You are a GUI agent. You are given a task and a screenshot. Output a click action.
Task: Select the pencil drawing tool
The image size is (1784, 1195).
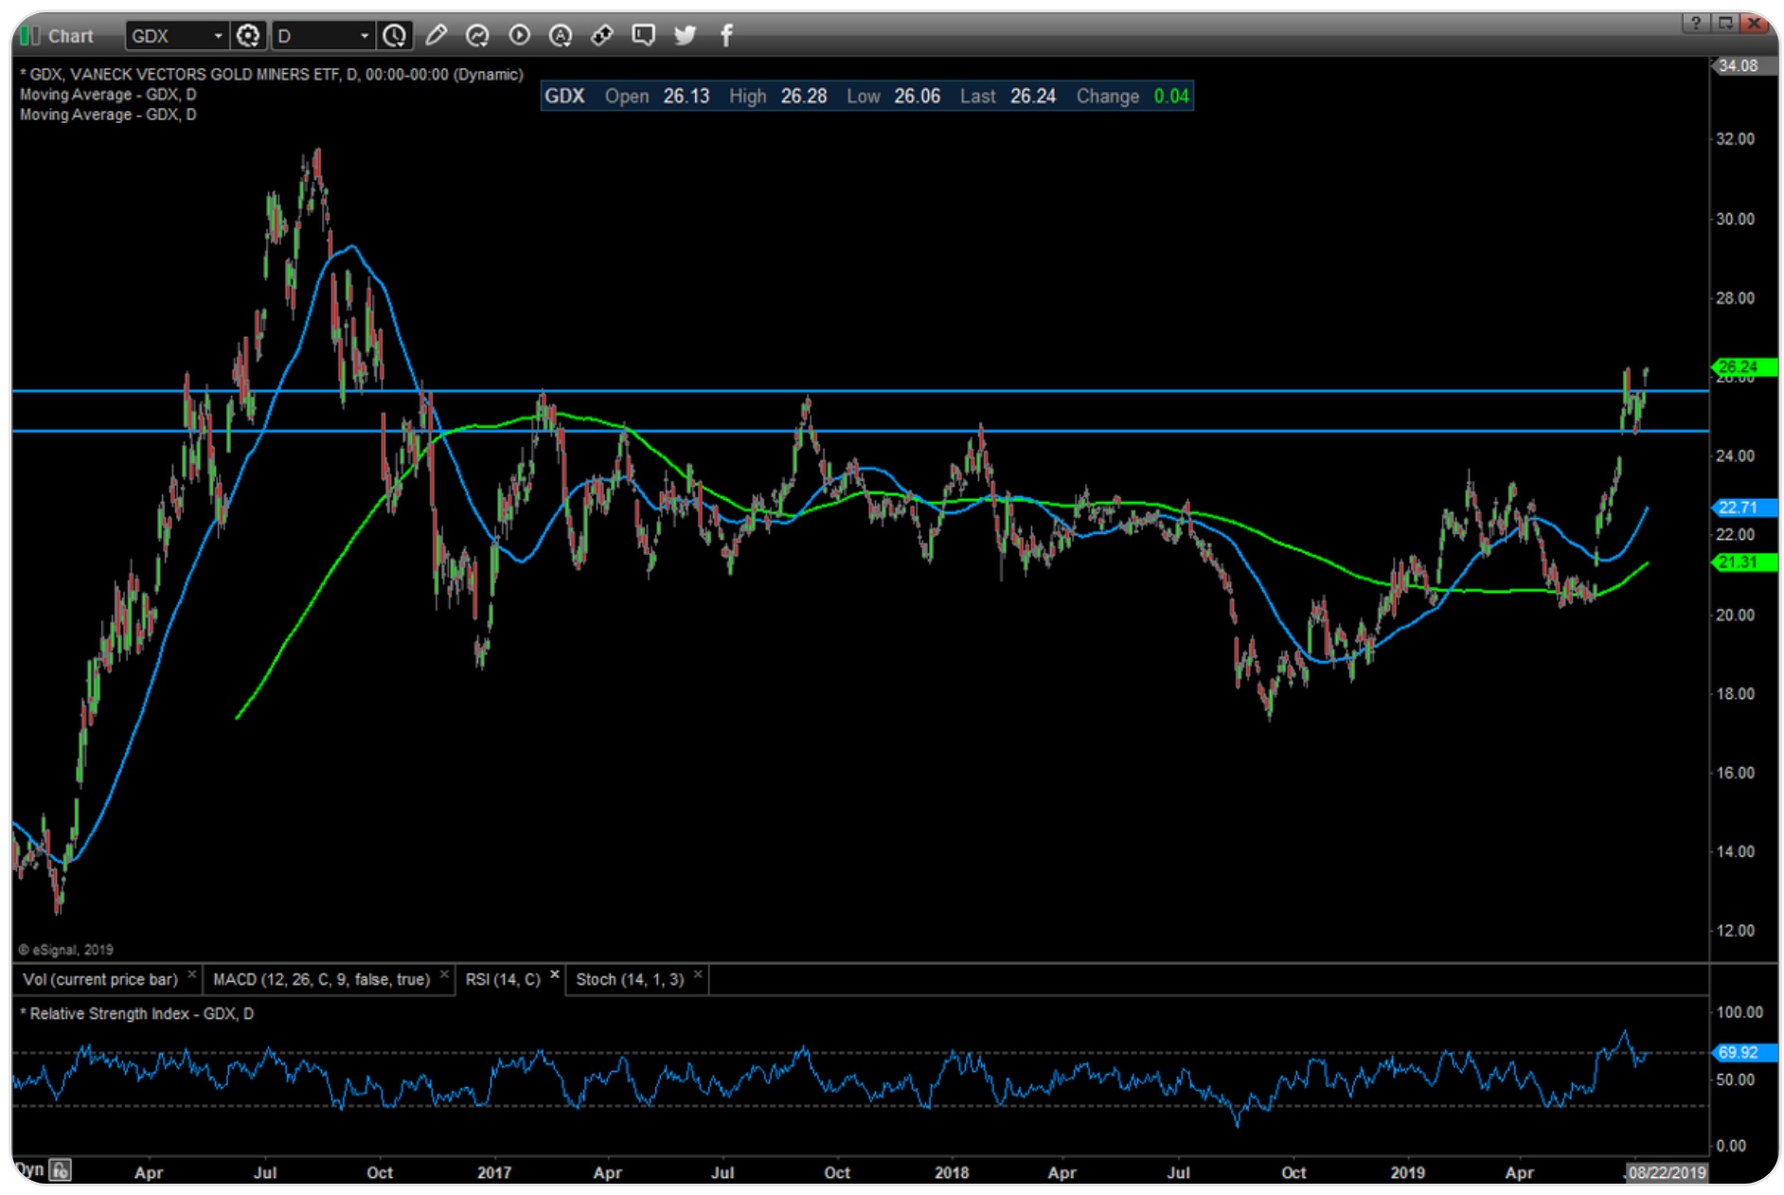pyautogui.click(x=436, y=36)
